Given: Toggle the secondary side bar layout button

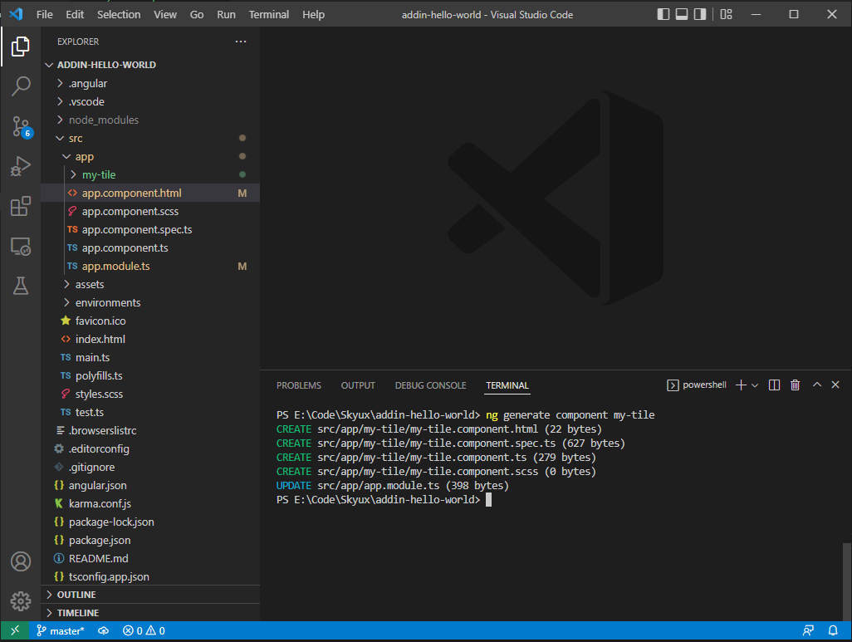Looking at the screenshot, I should pyautogui.click(x=700, y=14).
